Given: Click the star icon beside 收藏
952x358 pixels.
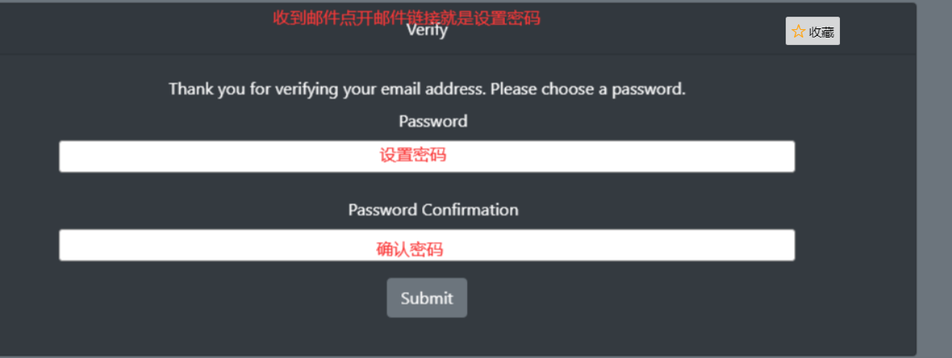Looking at the screenshot, I should coord(798,32).
